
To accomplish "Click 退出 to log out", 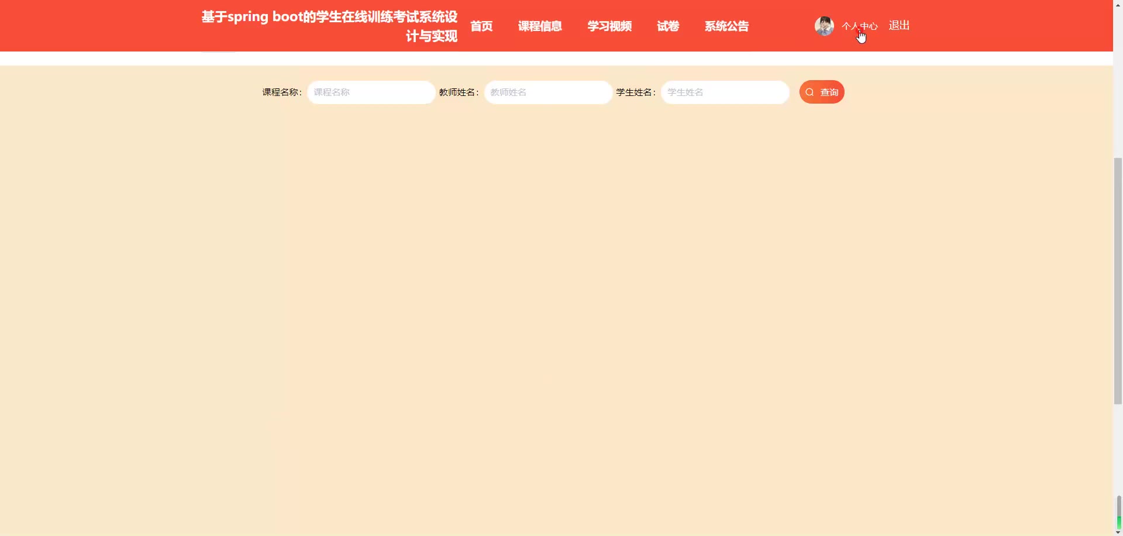I will pyautogui.click(x=899, y=25).
